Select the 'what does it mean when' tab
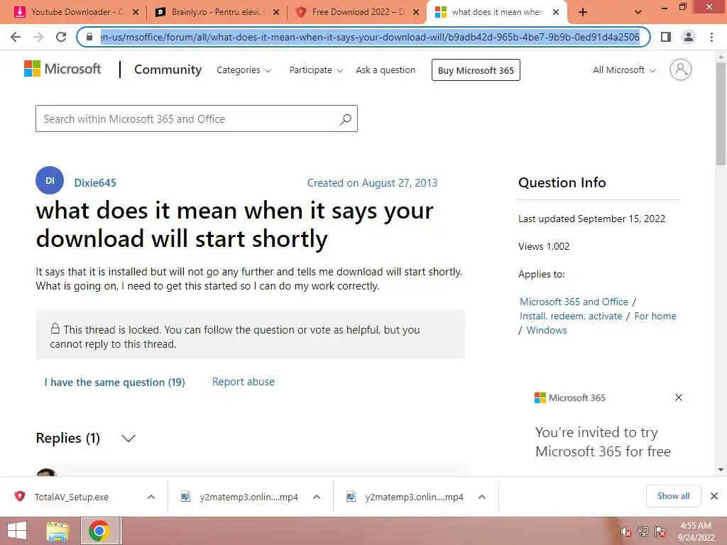The image size is (727, 545). coord(497,12)
